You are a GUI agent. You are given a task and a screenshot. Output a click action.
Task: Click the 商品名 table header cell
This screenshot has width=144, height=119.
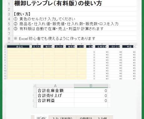(x=19, y=47)
